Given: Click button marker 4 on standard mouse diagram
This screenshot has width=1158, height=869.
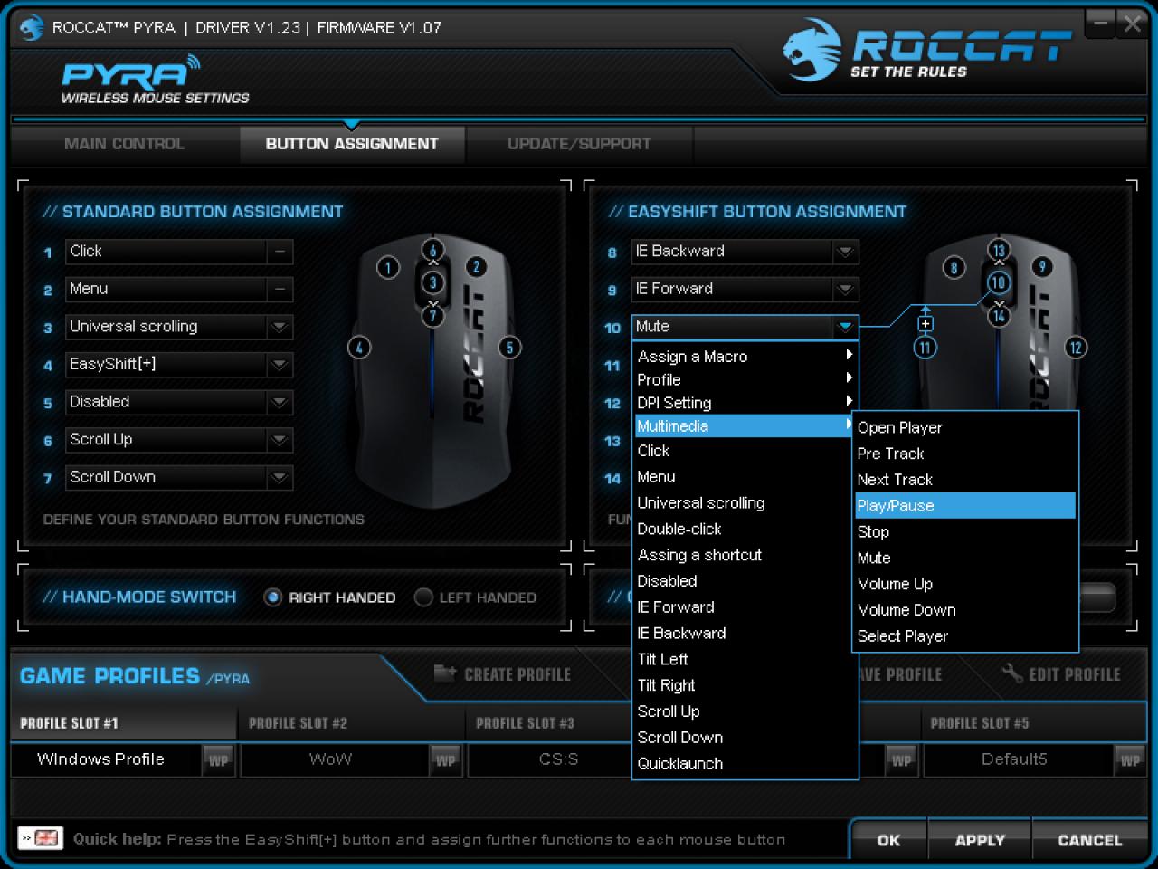Looking at the screenshot, I should [359, 348].
